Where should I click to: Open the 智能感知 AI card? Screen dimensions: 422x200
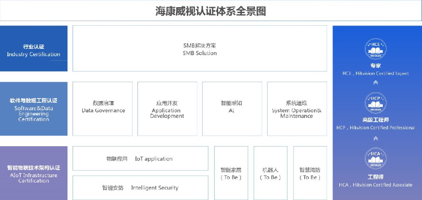(232, 109)
